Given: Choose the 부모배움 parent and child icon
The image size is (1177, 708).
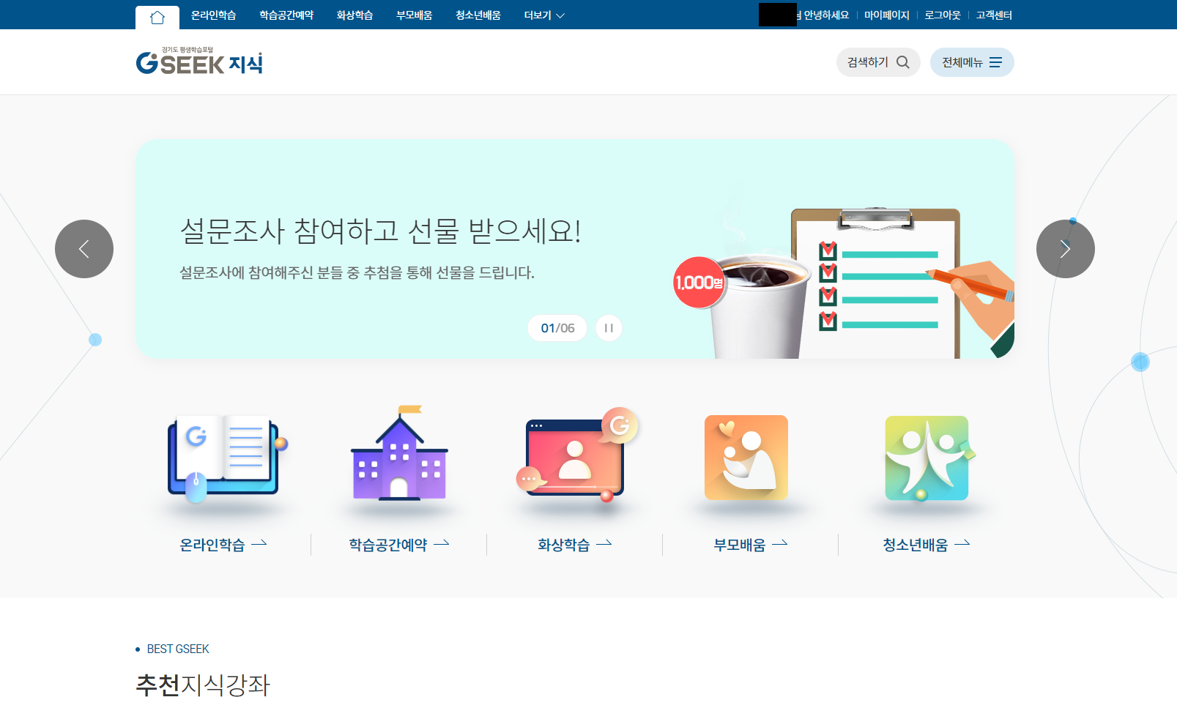Looking at the screenshot, I should click(x=746, y=458).
